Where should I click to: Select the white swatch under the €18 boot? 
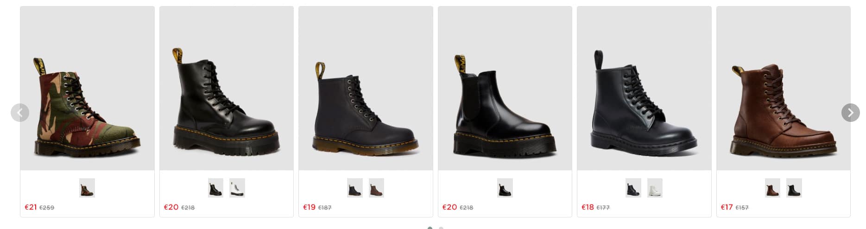pos(655,188)
